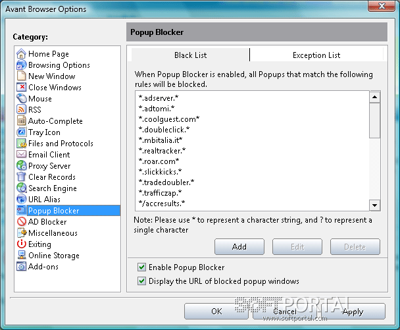This screenshot has height=330, width=400.
Task: Click the Edit button
Action: coord(297,247)
